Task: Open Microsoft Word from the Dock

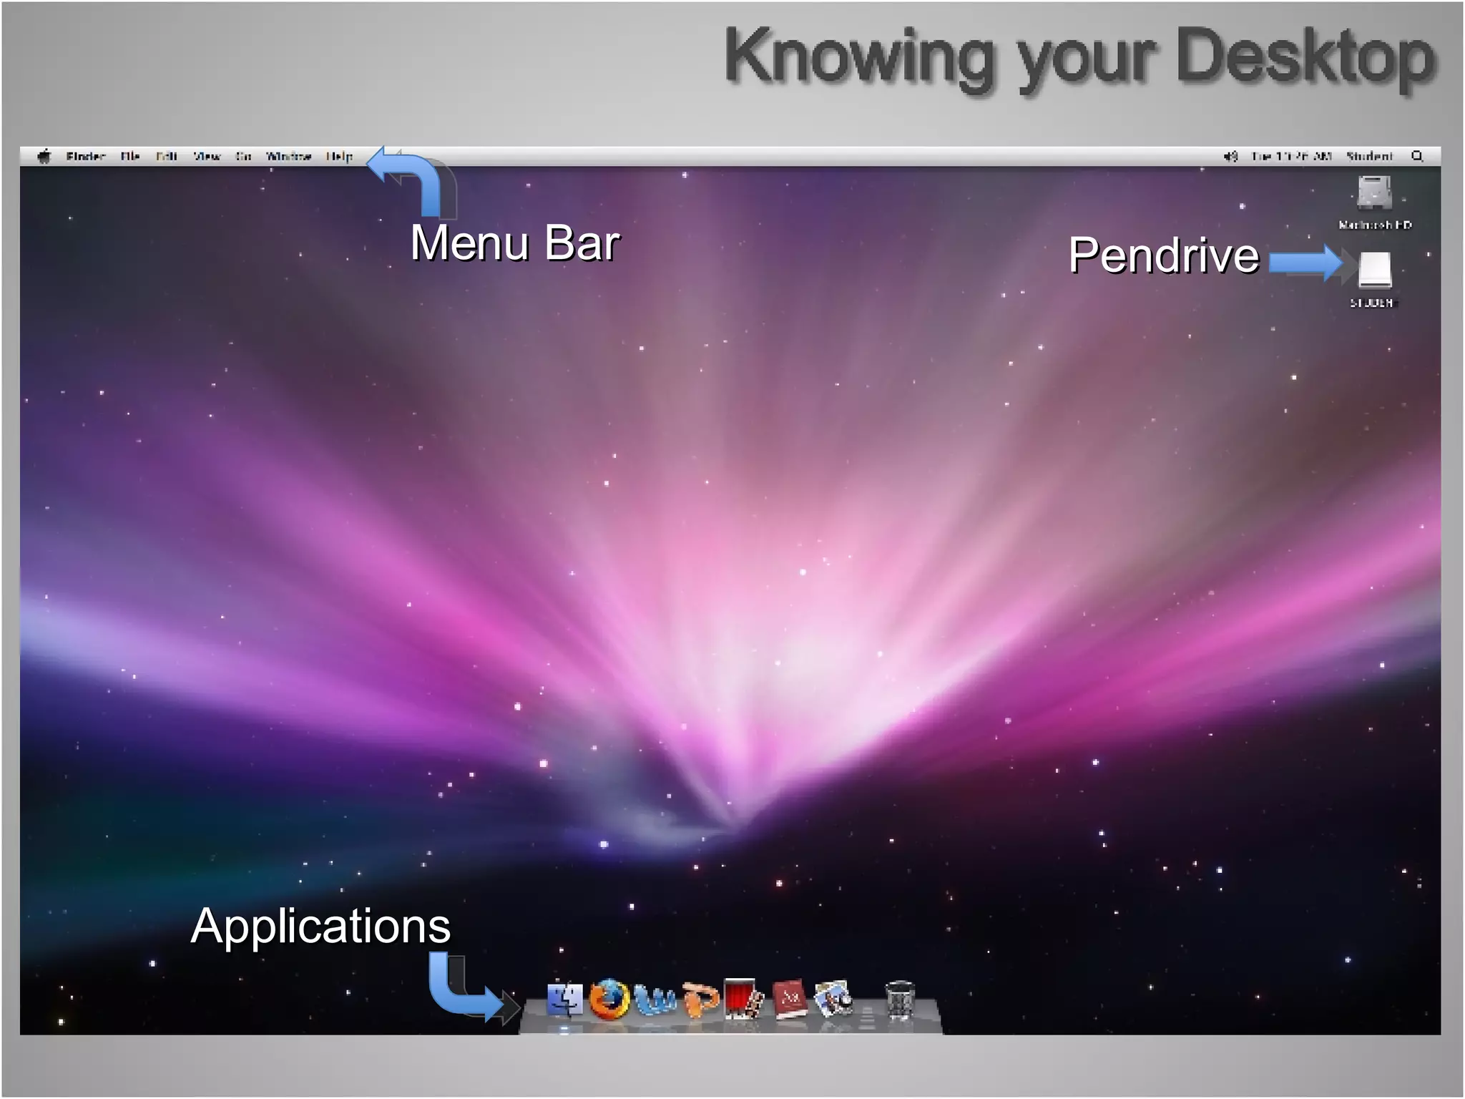Action: [655, 1000]
